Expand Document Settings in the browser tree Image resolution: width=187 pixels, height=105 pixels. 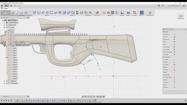coord(4,23)
